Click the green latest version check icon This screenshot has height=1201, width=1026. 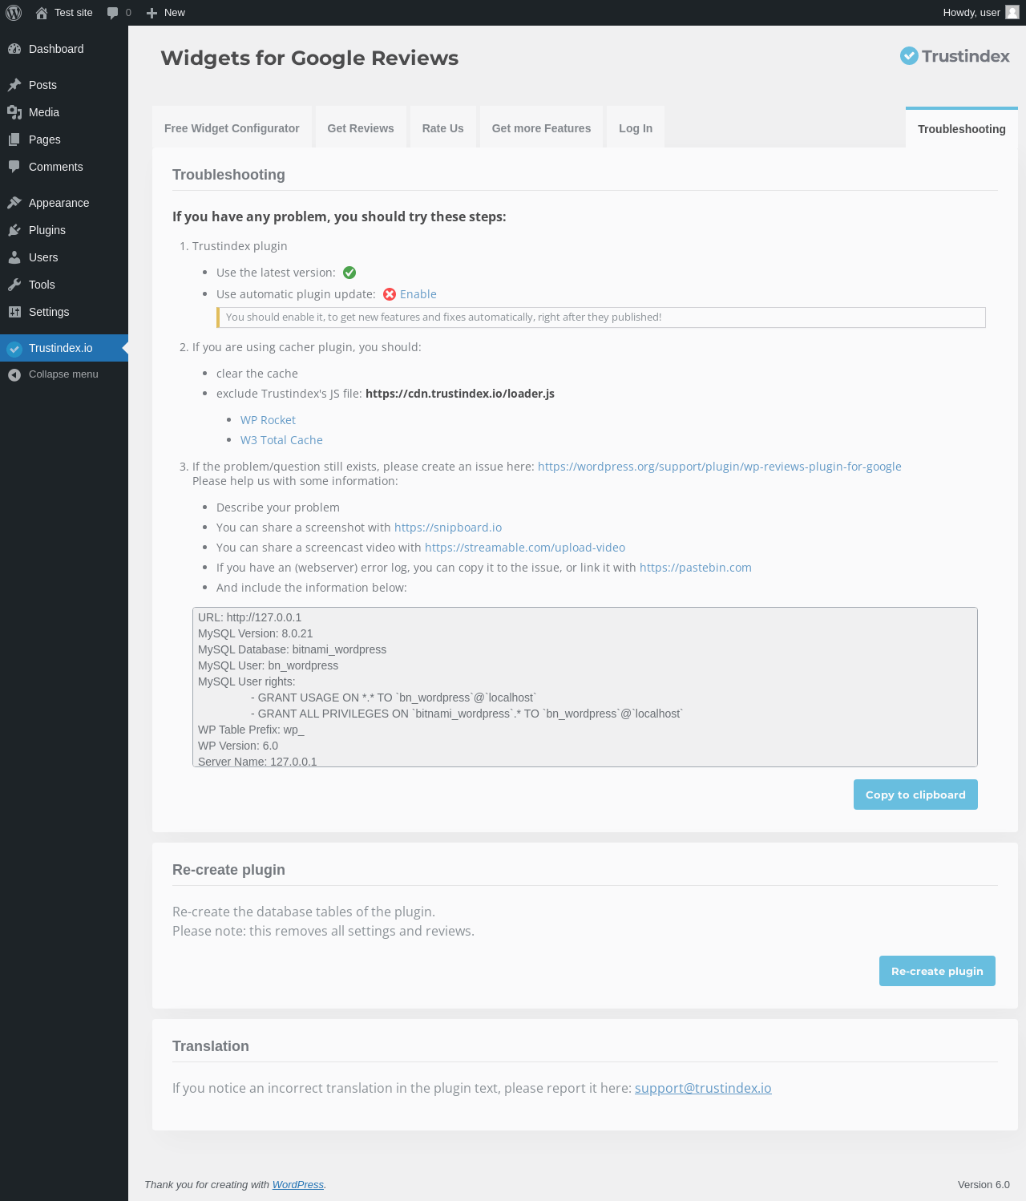tap(349, 273)
